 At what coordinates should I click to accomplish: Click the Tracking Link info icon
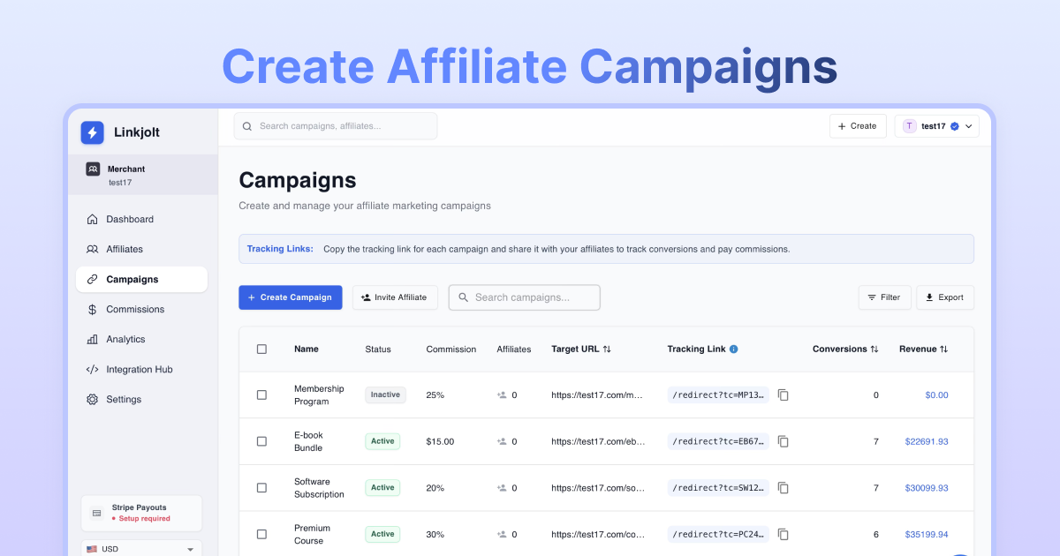click(734, 349)
